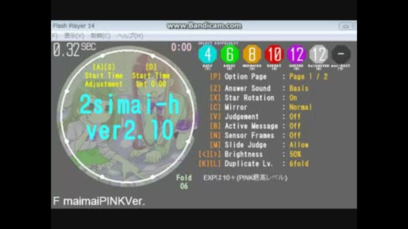Click the [D] Start Time Set 0:00 label
The image size is (408, 229).
(151, 75)
